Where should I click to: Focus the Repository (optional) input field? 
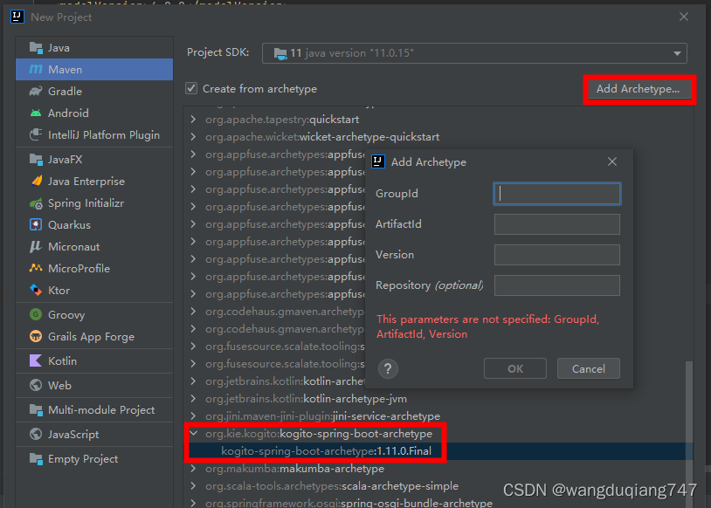[556, 285]
